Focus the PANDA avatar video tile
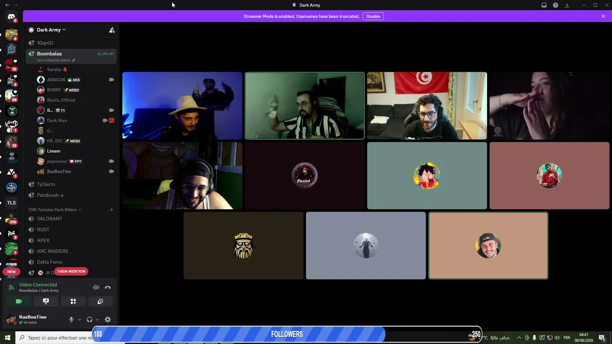Image resolution: width=612 pixels, height=344 pixels. (305, 175)
